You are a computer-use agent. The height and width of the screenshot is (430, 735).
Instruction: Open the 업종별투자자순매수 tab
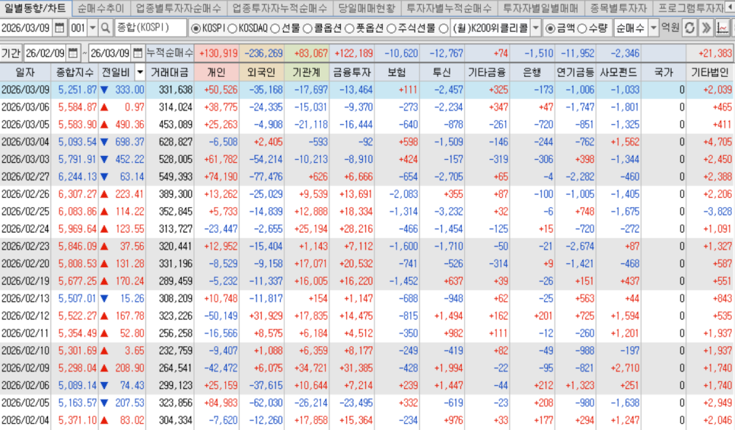179,8
